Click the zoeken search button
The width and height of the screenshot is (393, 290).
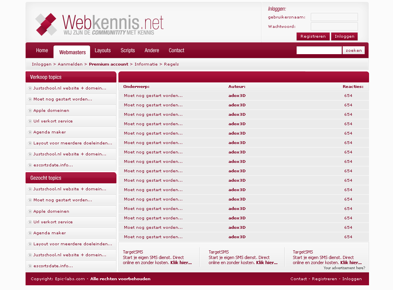(354, 51)
